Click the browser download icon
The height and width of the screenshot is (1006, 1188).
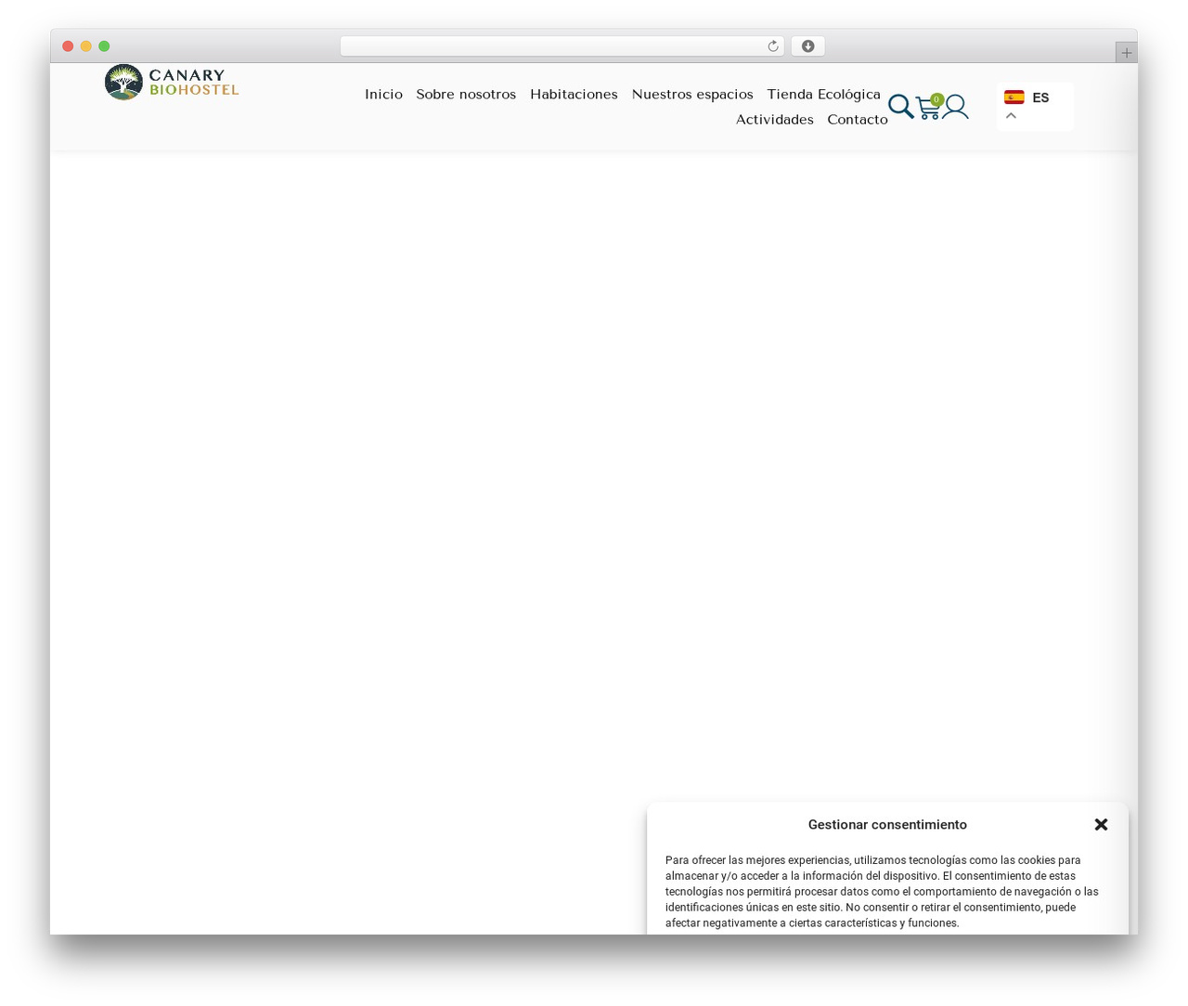tap(808, 46)
